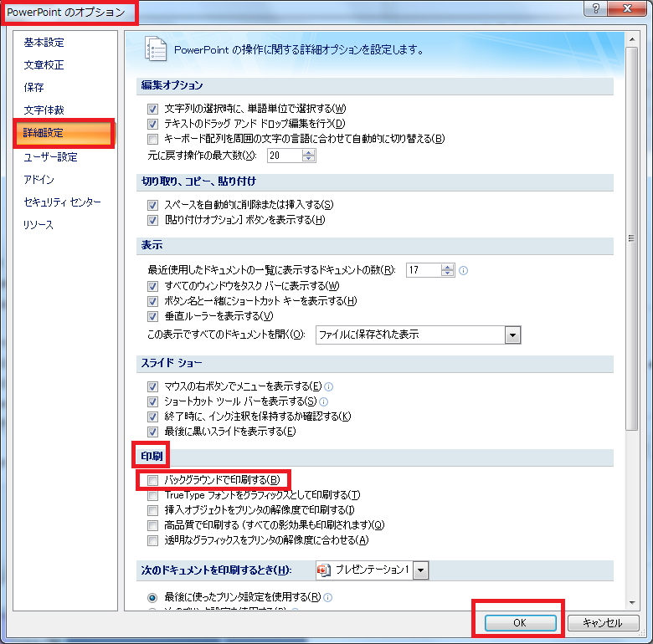Toggle 垂直ルーラーを表示する checkbox

pyautogui.click(x=153, y=317)
